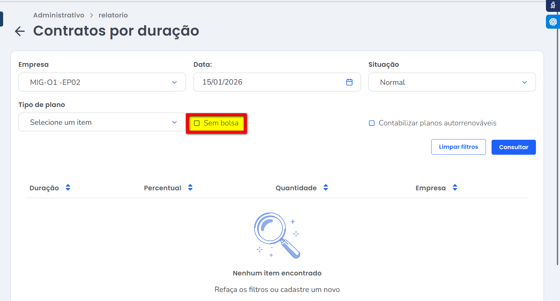Sort table by Quantidade column
560x301 pixels.
pyautogui.click(x=326, y=188)
